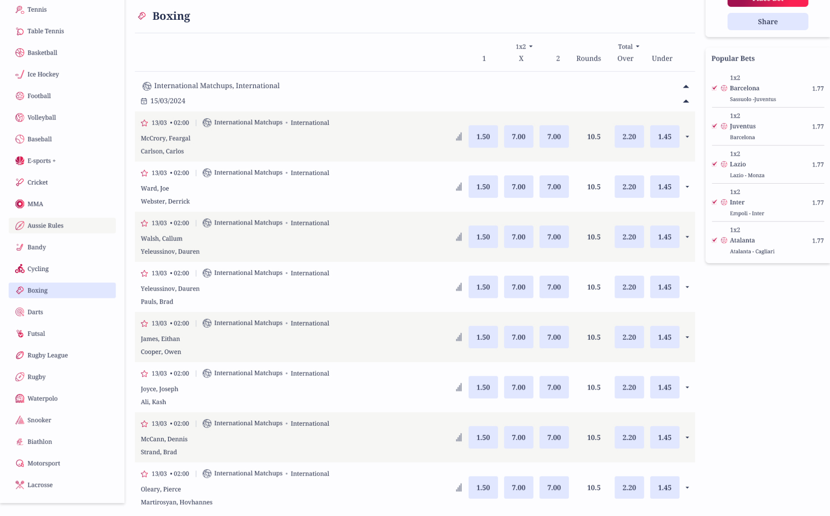Screen dimensions: 830x516
Task: Open stats icon for Joyce vs Ali match
Action: click(x=459, y=387)
